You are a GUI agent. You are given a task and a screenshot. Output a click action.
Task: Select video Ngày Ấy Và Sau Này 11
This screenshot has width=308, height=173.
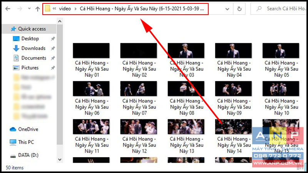(91, 136)
